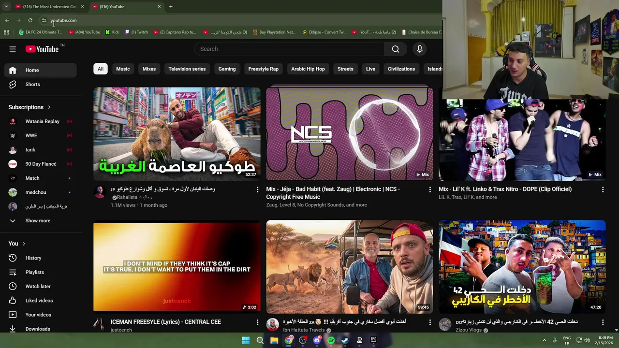Open the Windows Start menu
619x348 pixels.
click(x=246, y=340)
